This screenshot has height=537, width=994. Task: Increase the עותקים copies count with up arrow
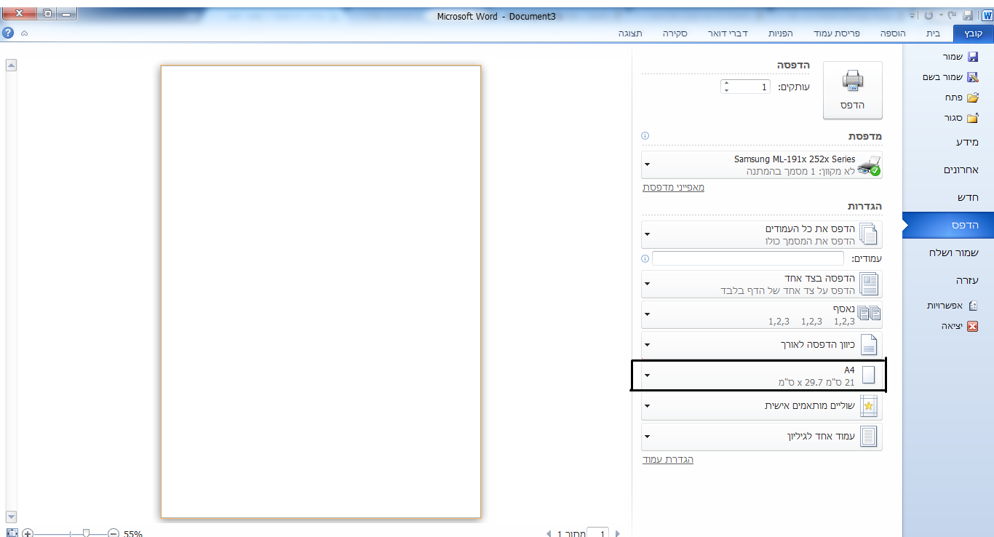point(726,83)
